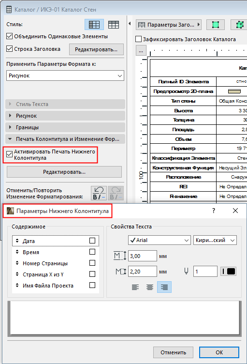Redo the formatting change

(x=116, y=193)
